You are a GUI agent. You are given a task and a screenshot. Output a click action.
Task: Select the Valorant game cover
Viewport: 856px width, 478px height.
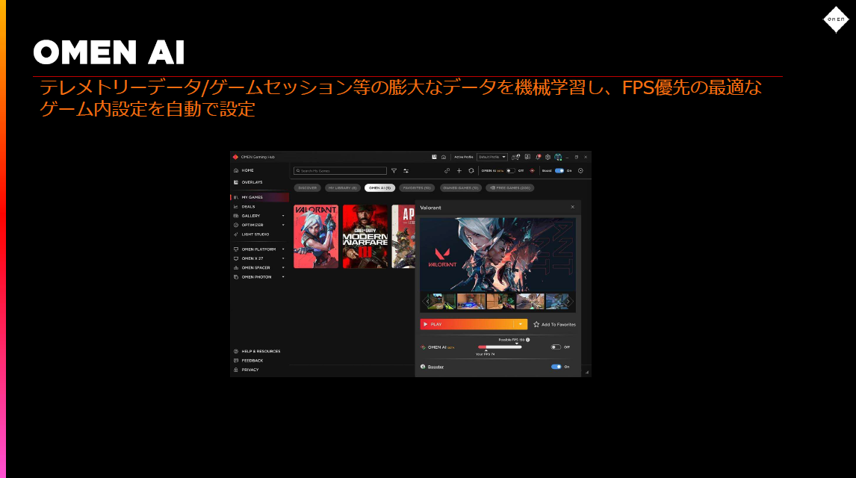[316, 237]
